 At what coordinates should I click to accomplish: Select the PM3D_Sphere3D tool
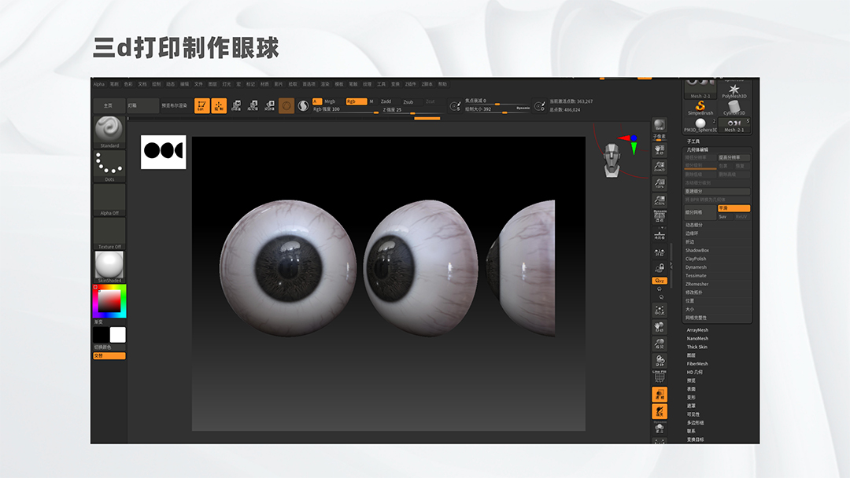700,125
